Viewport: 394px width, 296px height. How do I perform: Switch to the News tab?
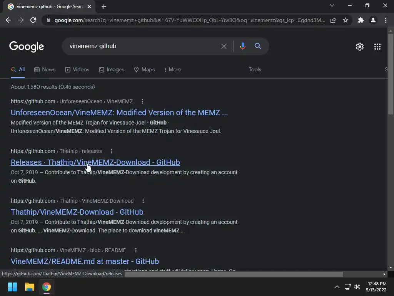click(x=45, y=70)
